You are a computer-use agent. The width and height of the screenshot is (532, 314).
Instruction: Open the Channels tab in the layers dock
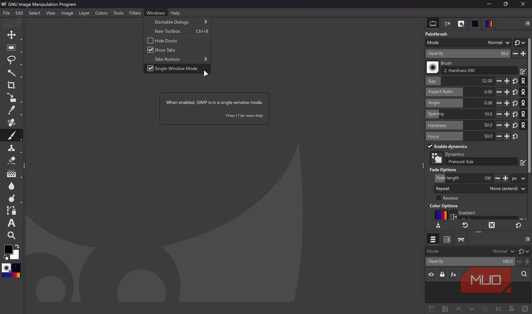click(x=447, y=239)
